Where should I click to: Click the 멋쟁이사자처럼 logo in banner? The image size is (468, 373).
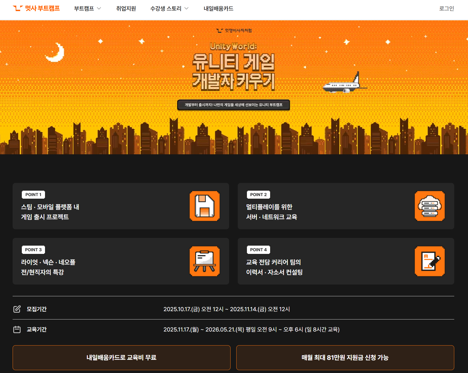tap(234, 31)
